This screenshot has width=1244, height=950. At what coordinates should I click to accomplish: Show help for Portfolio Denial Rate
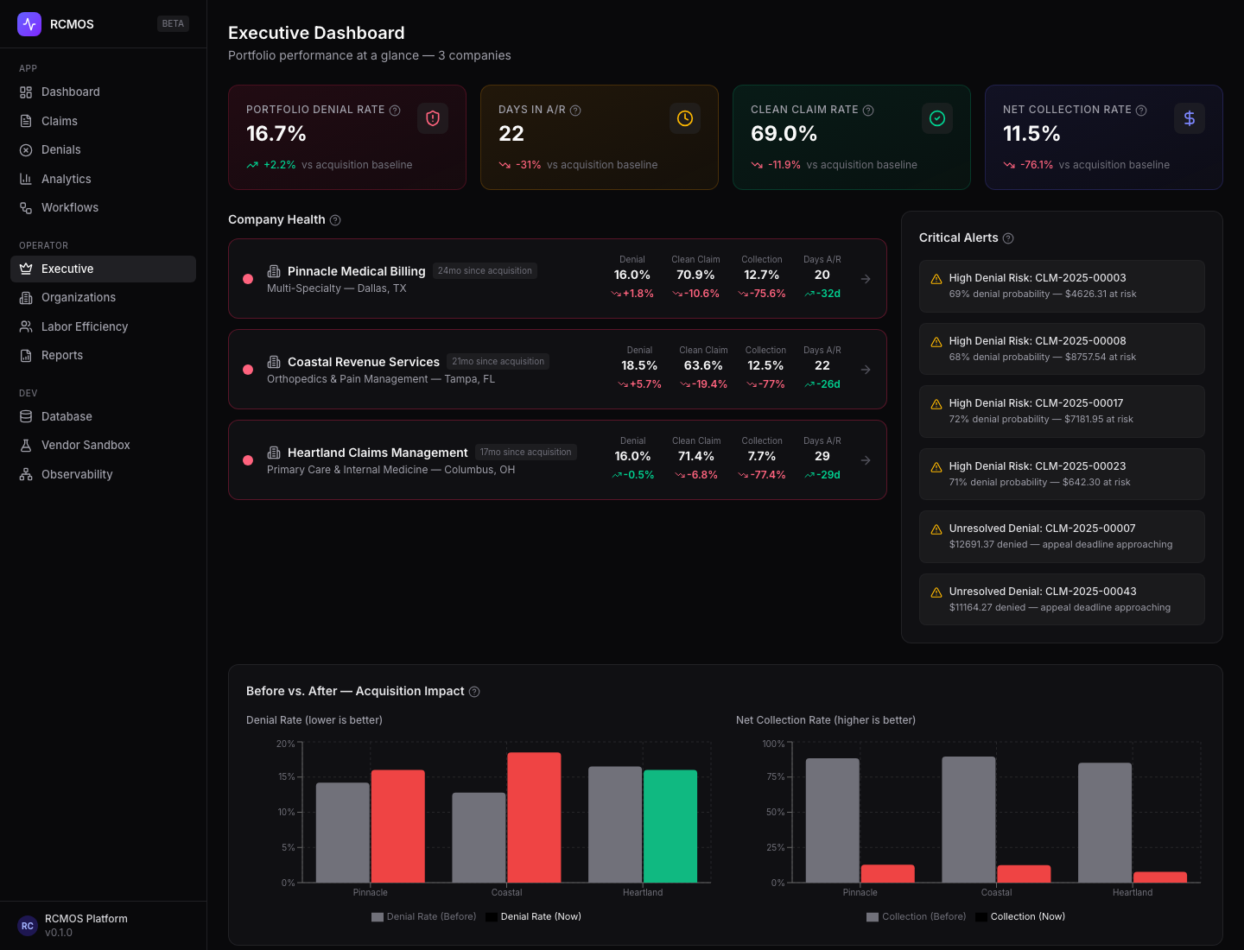tap(395, 111)
